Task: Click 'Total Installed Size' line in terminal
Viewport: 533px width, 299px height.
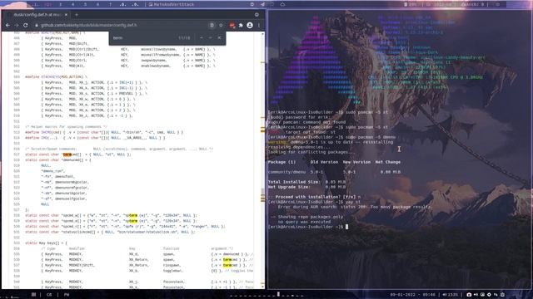Action: click(306, 182)
